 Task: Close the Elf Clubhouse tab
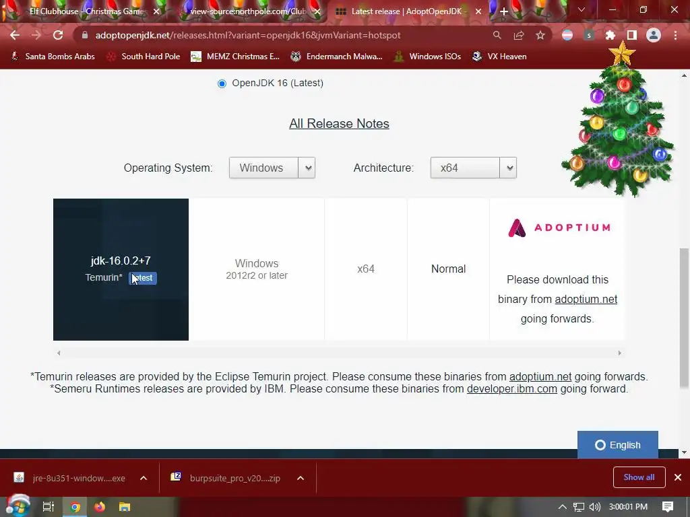156,11
